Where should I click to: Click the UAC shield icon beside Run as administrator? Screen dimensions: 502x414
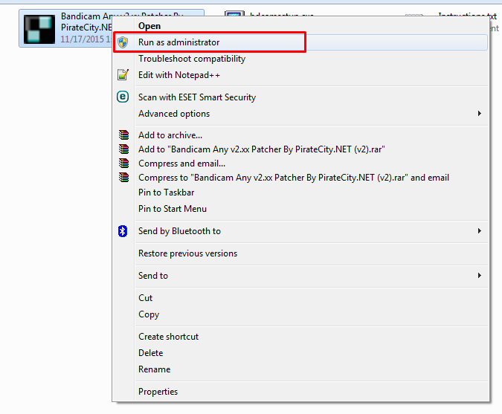pos(123,42)
